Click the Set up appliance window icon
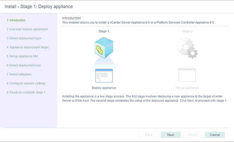Image resolution: width=234 pixels, height=142 pixels. 187,75
